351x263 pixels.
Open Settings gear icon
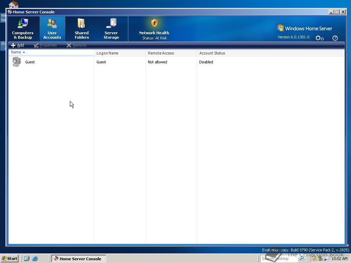coord(319,38)
